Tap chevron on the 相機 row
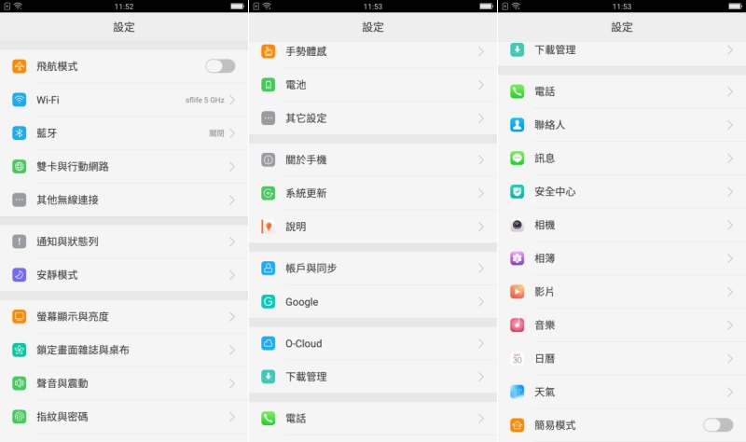Image resolution: width=746 pixels, height=442 pixels. click(x=730, y=225)
